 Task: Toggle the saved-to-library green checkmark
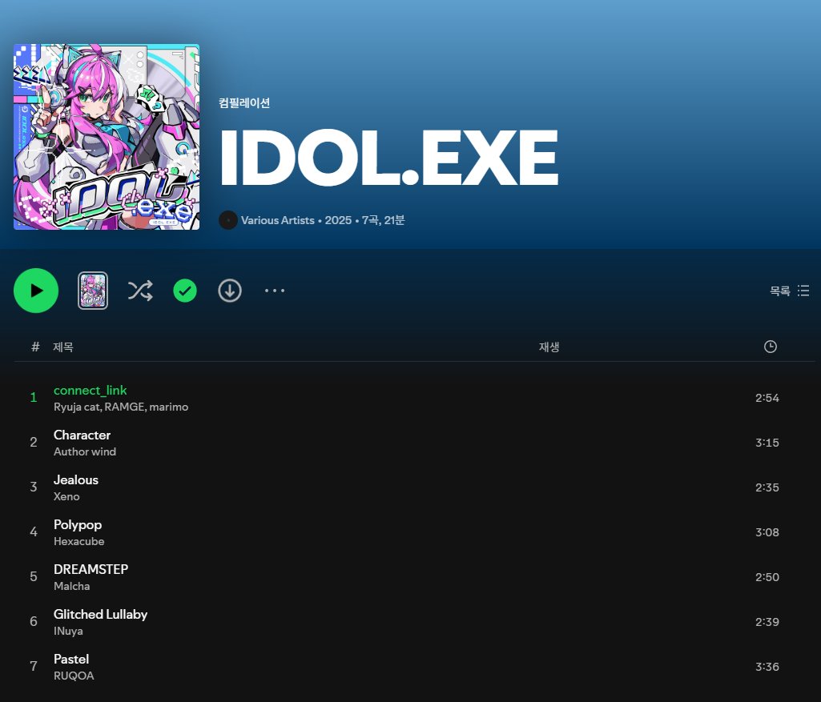(185, 291)
